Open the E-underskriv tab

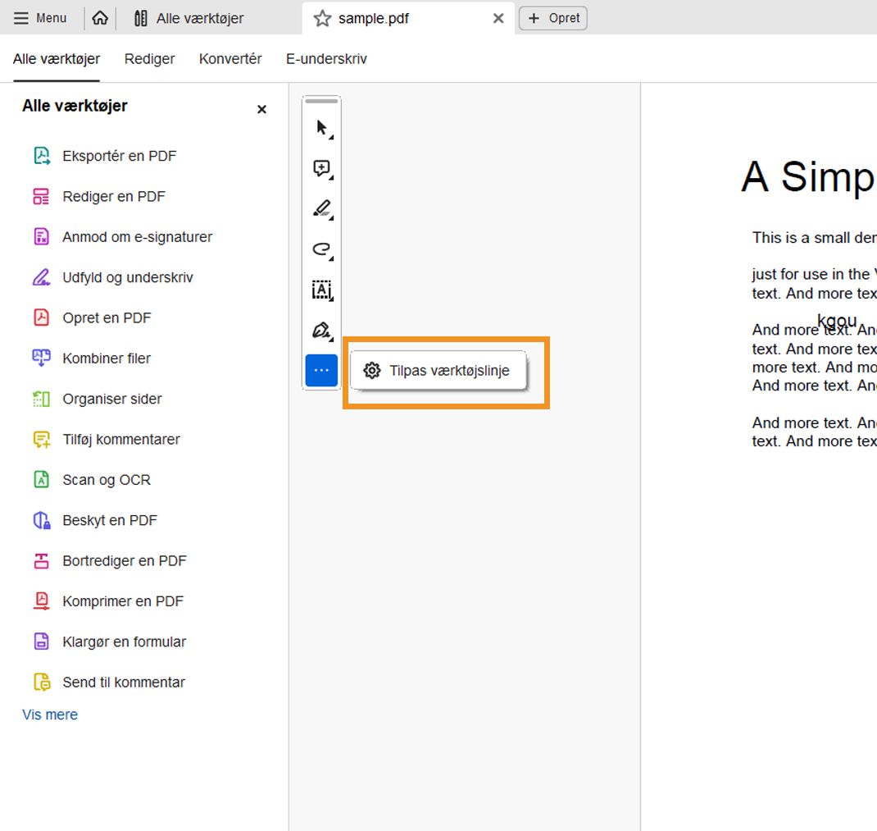click(x=327, y=59)
